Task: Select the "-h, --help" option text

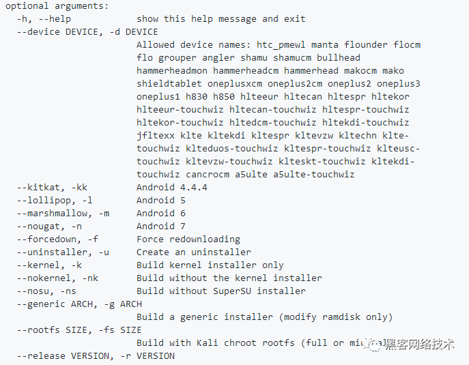Action: pyautogui.click(x=44, y=19)
